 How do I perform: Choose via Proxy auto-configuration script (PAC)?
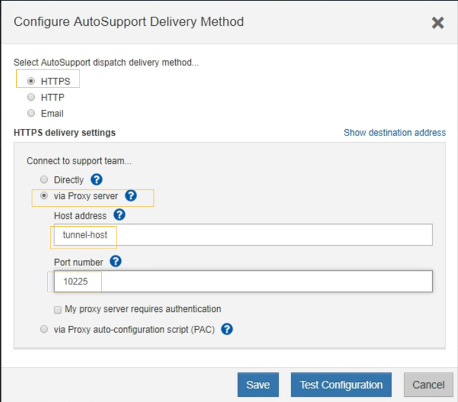(44, 329)
